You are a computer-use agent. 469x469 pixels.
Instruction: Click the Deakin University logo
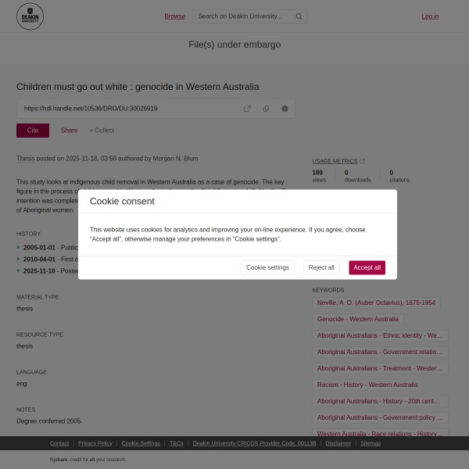30,16
